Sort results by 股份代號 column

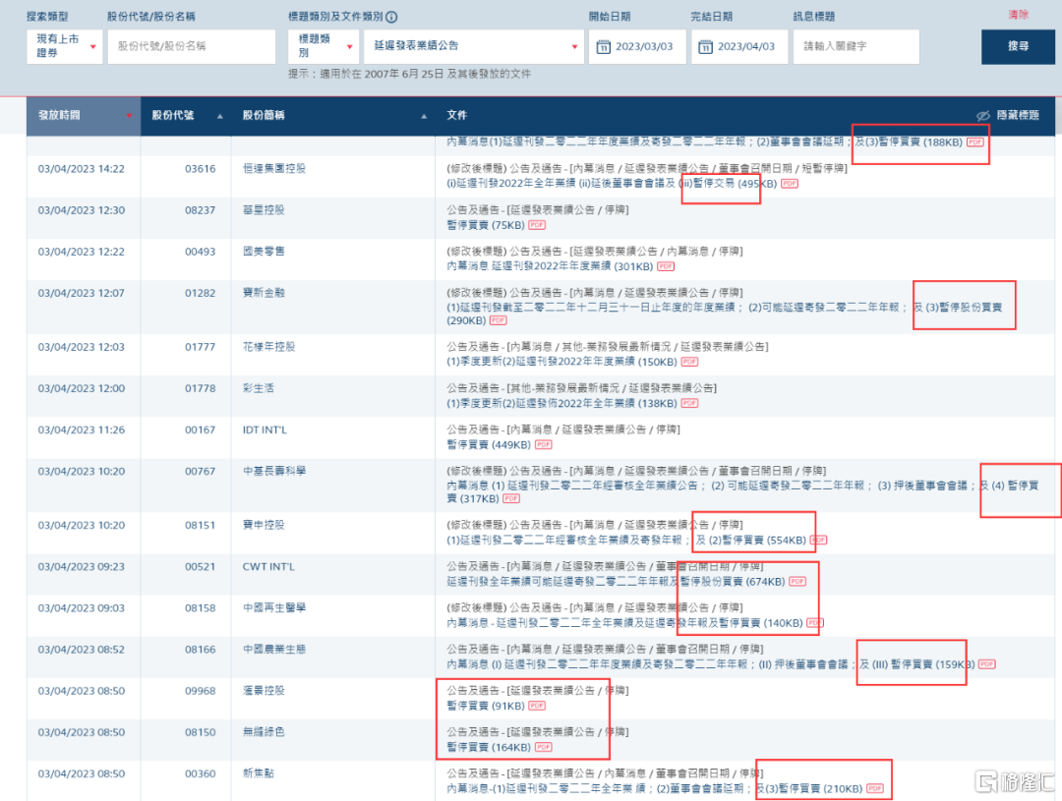pos(186,115)
